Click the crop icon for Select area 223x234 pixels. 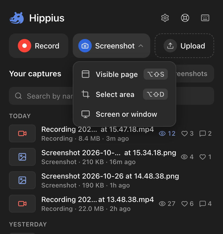(86, 94)
